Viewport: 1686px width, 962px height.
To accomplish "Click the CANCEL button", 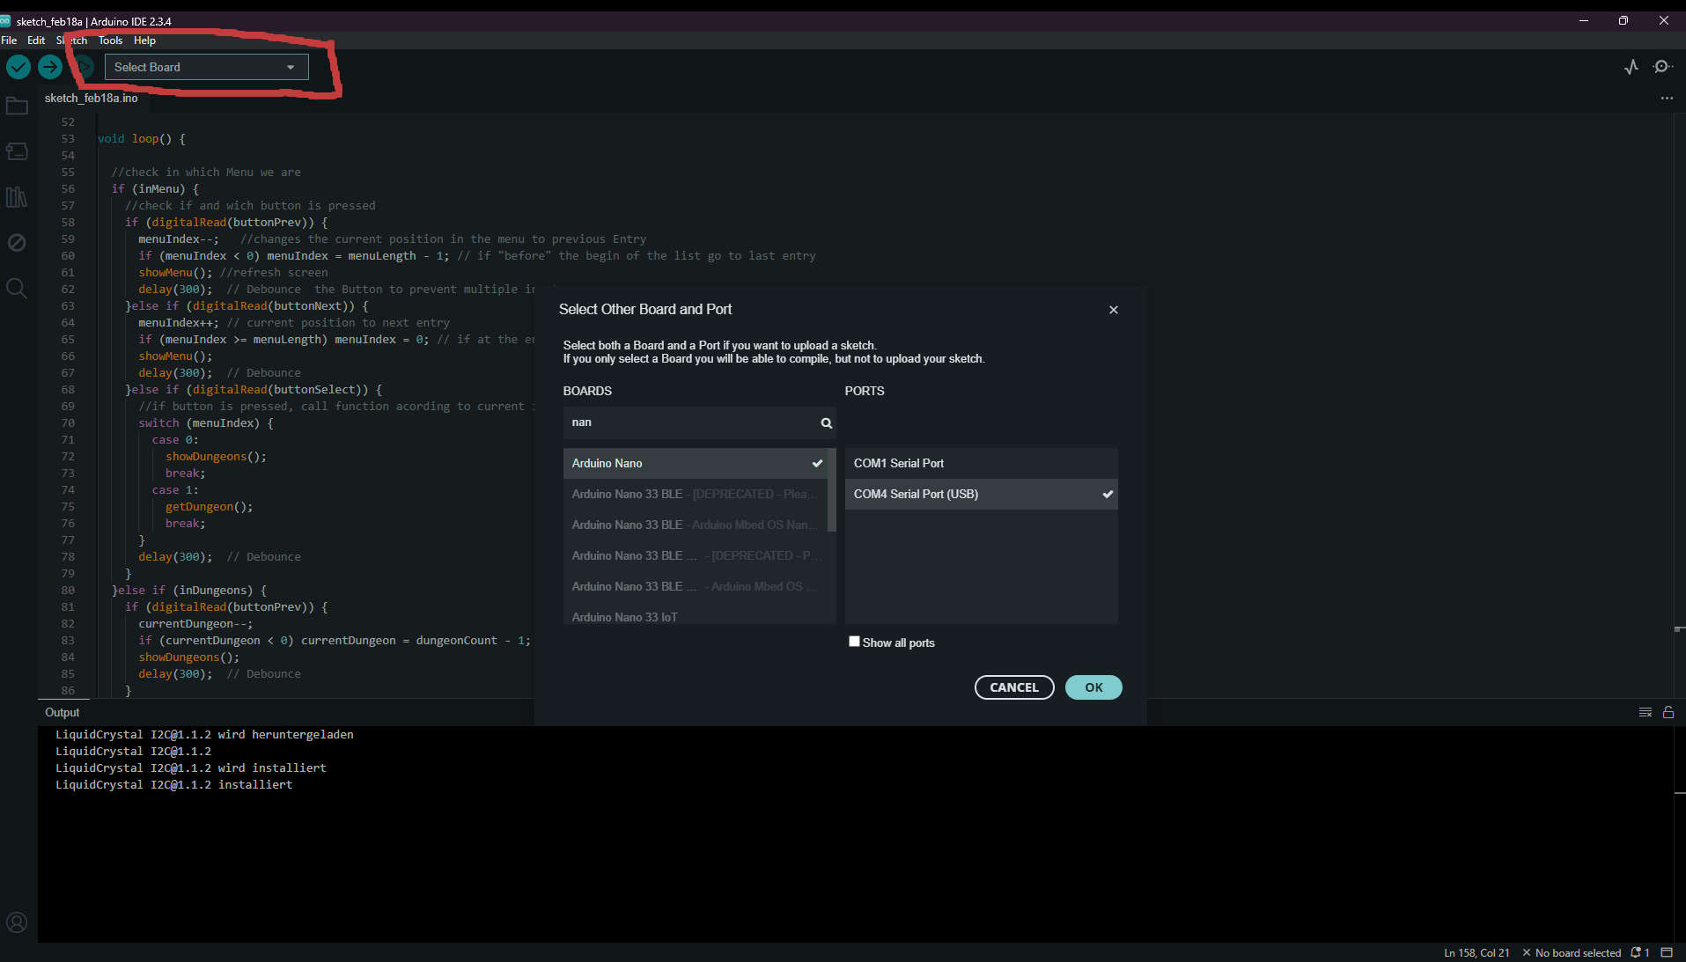I will [x=1014, y=687].
